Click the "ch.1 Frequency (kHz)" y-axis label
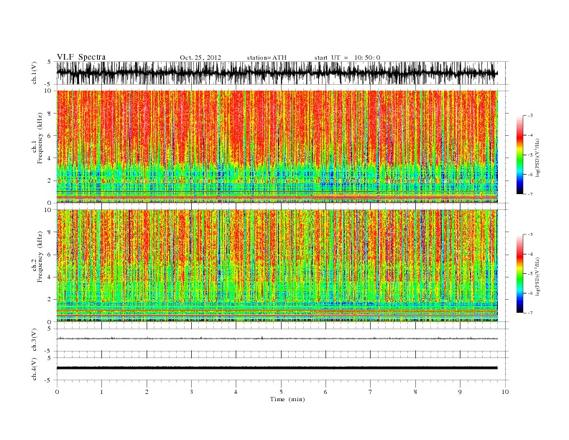This screenshot has width=569, height=440. point(37,138)
